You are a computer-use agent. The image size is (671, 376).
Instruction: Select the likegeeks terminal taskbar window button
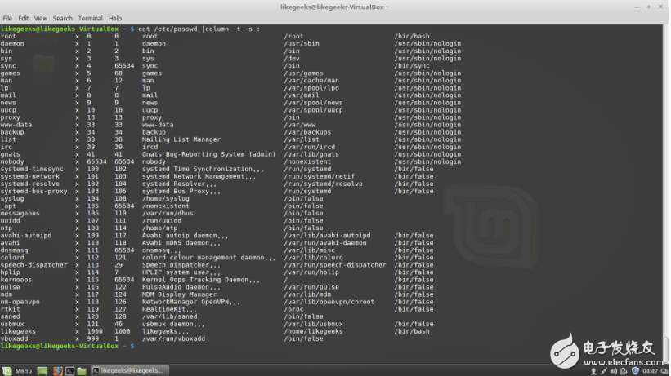[129, 370]
